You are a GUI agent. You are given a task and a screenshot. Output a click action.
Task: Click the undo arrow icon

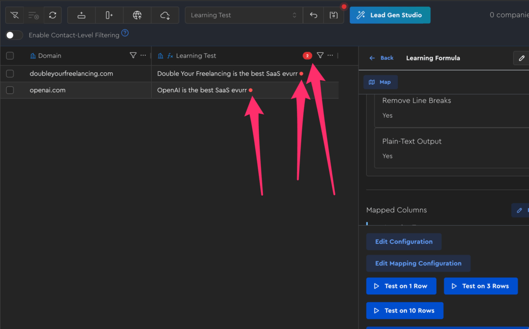pos(313,15)
